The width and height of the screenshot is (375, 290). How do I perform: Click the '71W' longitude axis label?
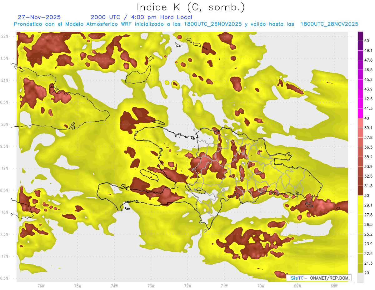[224, 286]
